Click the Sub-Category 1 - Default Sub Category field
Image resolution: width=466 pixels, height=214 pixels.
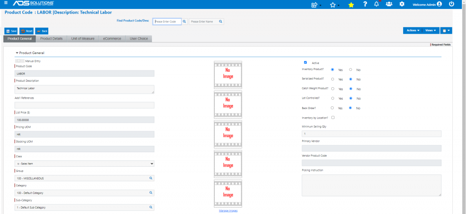tap(81, 207)
